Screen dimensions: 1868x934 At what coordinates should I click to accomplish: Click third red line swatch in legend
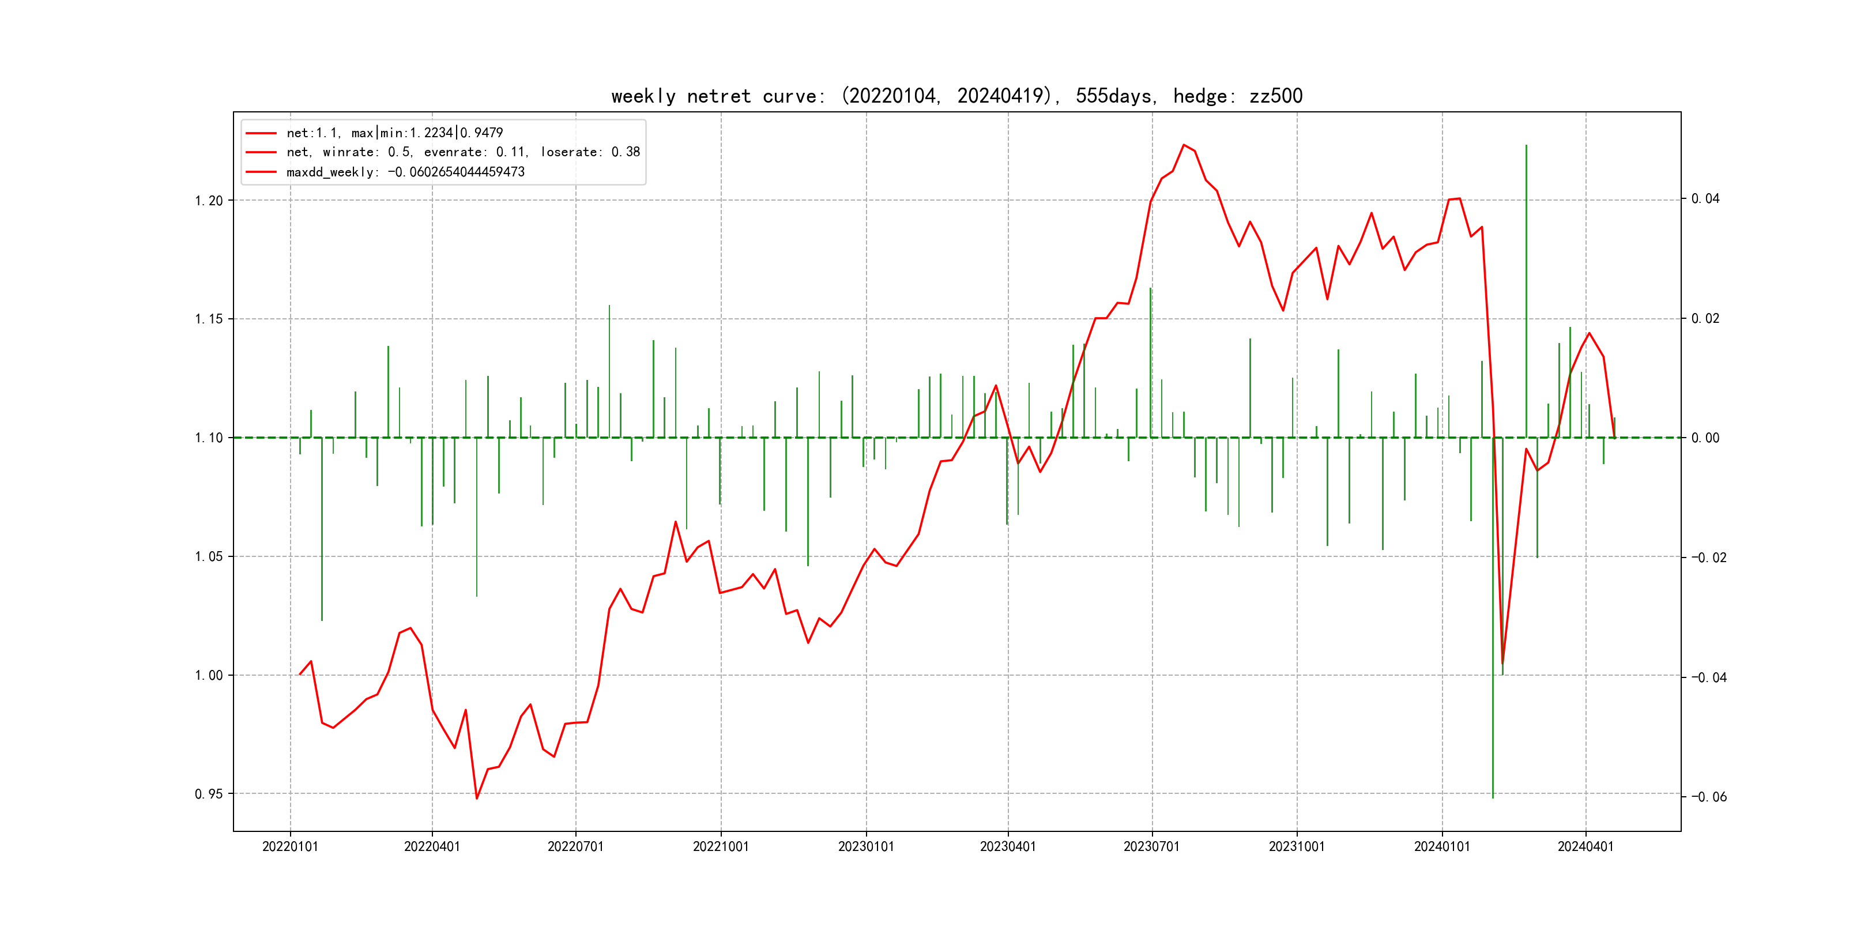[x=261, y=172]
